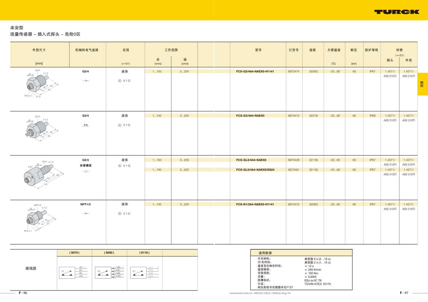
Task: Click the 介质温度 column header
Action: point(334,50)
